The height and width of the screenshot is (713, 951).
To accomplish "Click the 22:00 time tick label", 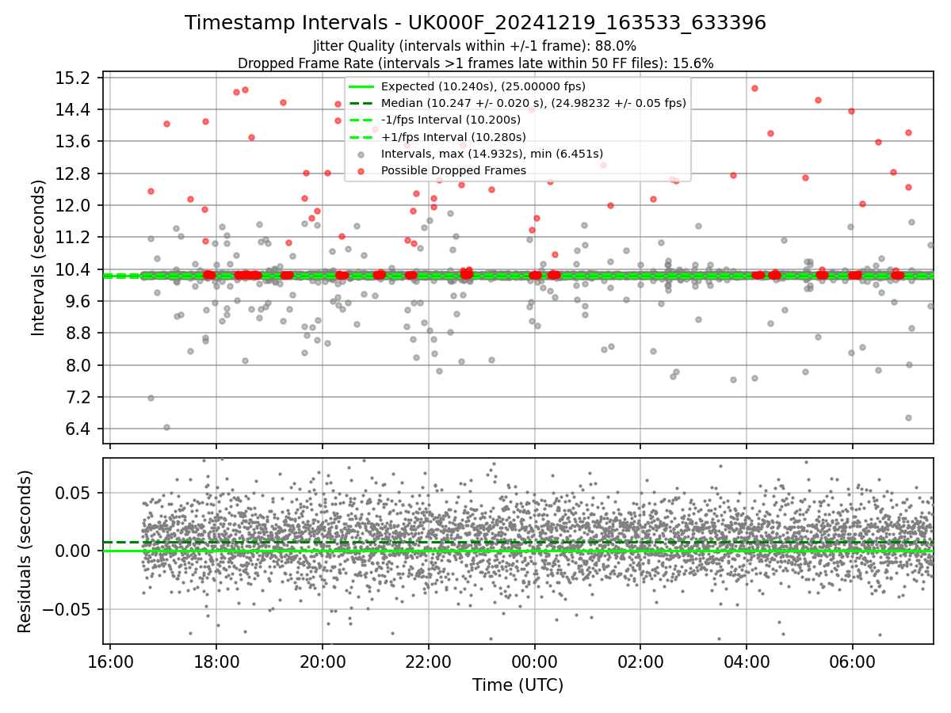I will (x=429, y=662).
